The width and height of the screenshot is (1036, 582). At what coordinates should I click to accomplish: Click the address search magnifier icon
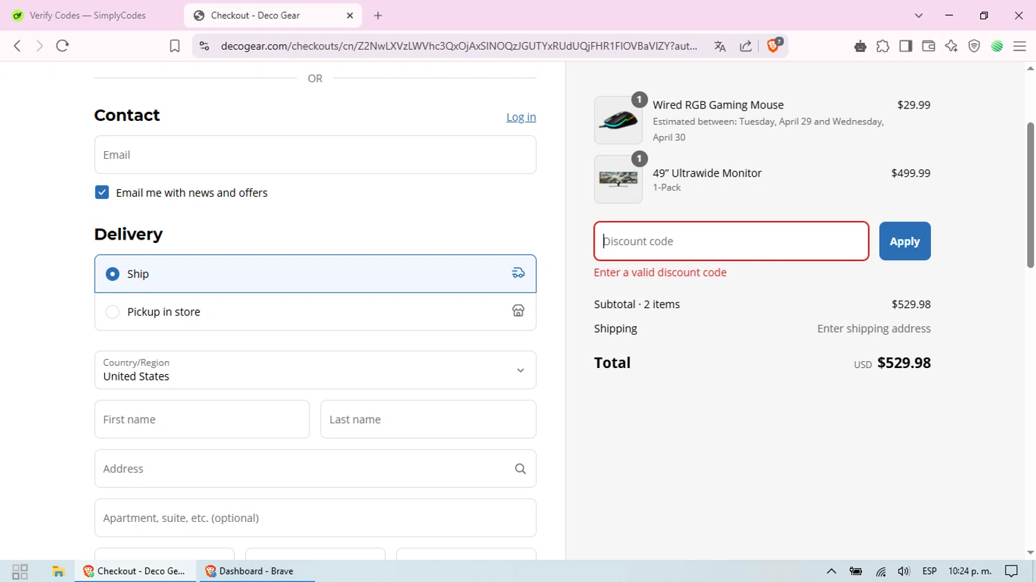click(520, 469)
